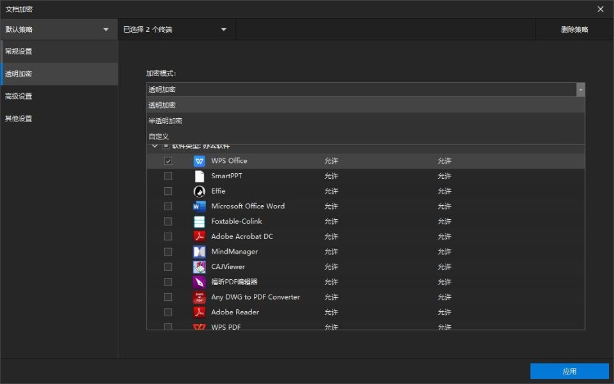Uncheck the WPS Office checkbox
Image resolution: width=614 pixels, height=384 pixels.
point(168,161)
